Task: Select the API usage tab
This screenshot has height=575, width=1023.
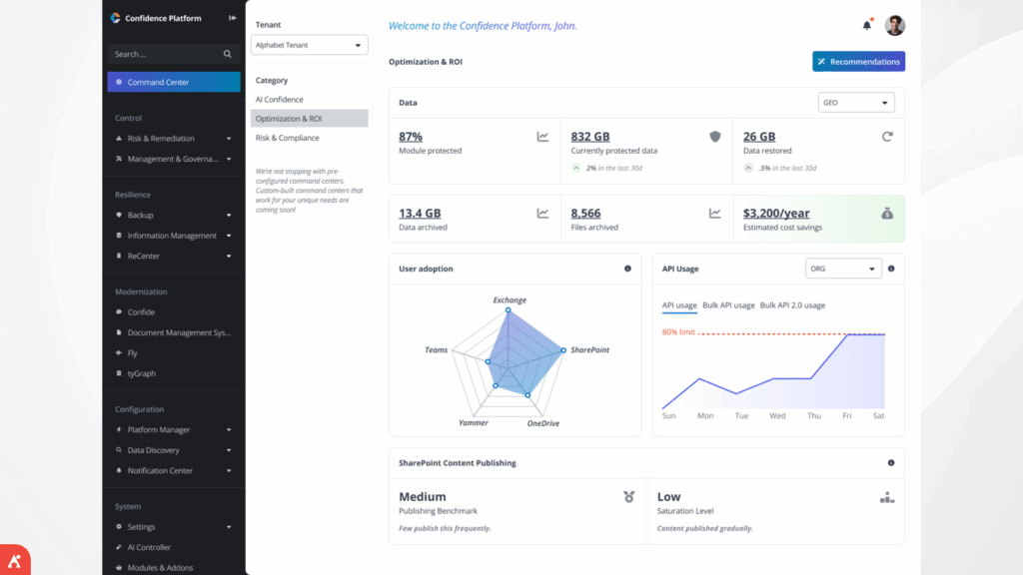Action: (679, 305)
